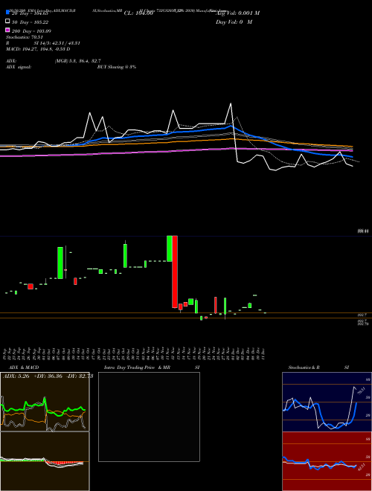Click the 'ADX & MACD' panel title
This screenshot has width=372, height=491.
(x=24, y=368)
